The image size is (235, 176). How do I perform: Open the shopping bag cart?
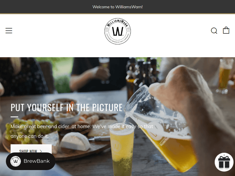click(x=226, y=30)
